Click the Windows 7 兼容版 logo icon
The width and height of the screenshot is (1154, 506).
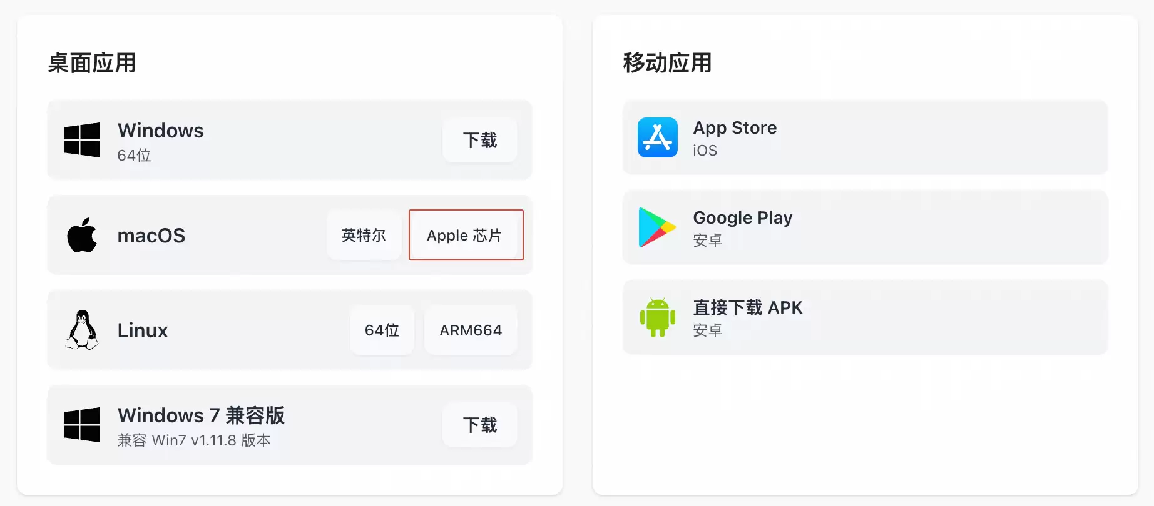pyautogui.click(x=82, y=425)
